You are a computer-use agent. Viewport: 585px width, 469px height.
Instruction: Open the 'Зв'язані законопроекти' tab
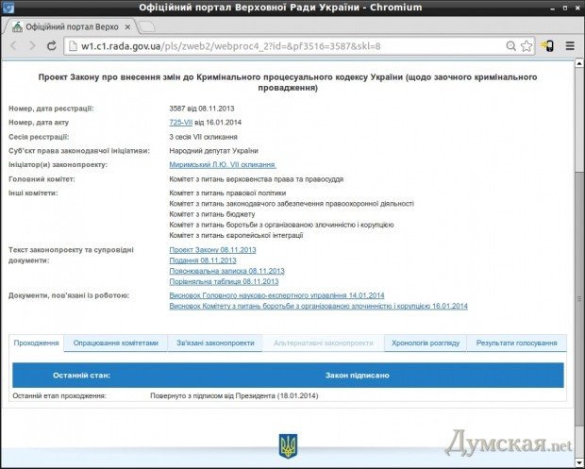(215, 343)
